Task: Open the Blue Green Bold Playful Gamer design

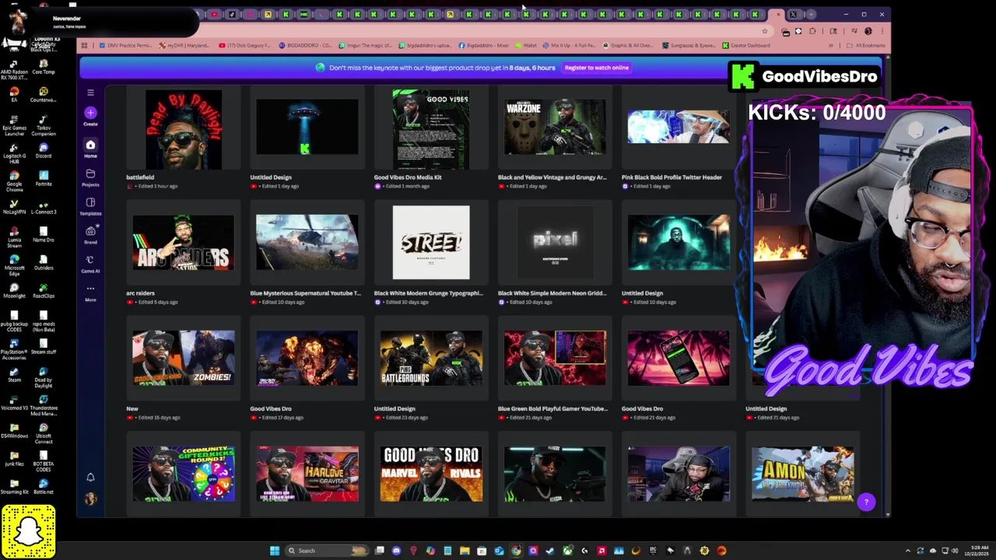Action: click(555, 358)
